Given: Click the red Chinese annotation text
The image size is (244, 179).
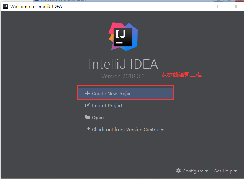Looking at the screenshot, I should tap(181, 74).
